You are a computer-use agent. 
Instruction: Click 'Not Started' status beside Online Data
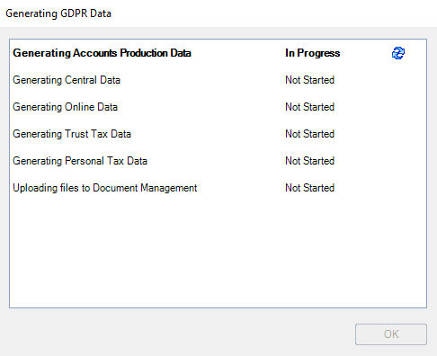pyautogui.click(x=309, y=107)
